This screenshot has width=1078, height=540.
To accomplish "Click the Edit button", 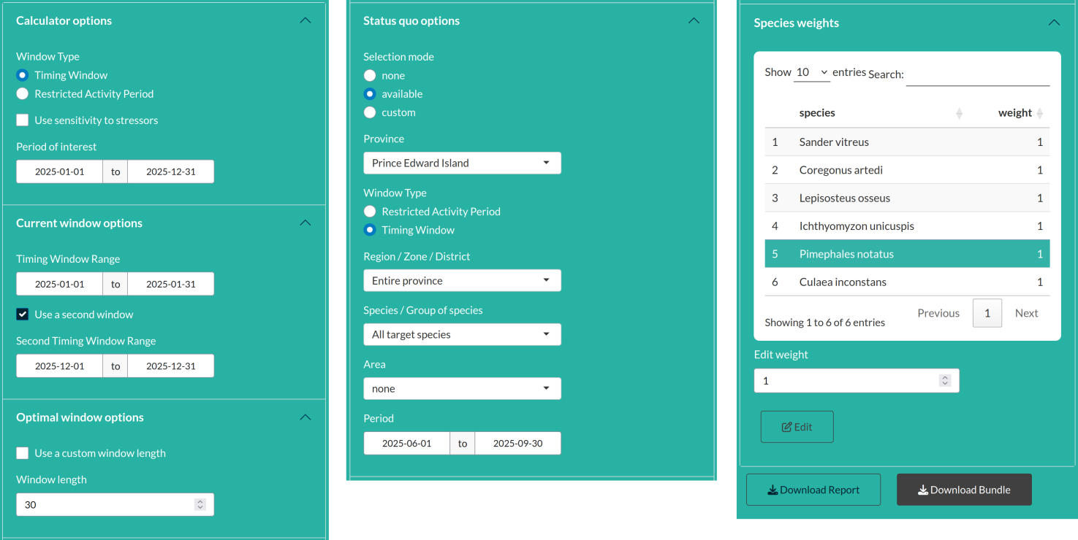I will coord(797,427).
